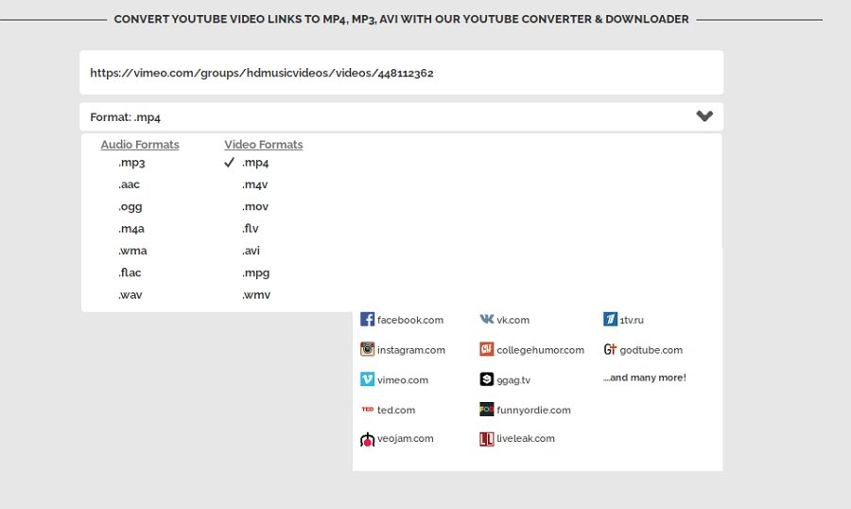The image size is (851, 509).
Task: Click the 1tv.ru site link
Action: [x=632, y=320]
